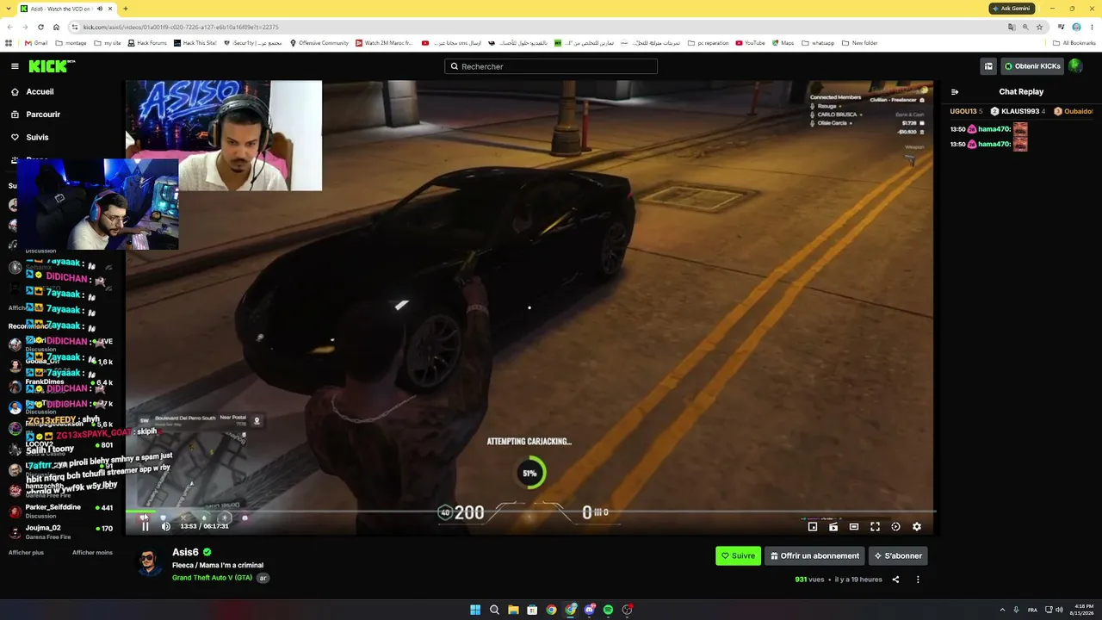Screen dimensions: 1102x620
Task: Collapse the Chat Replay panel
Action: coord(955,91)
